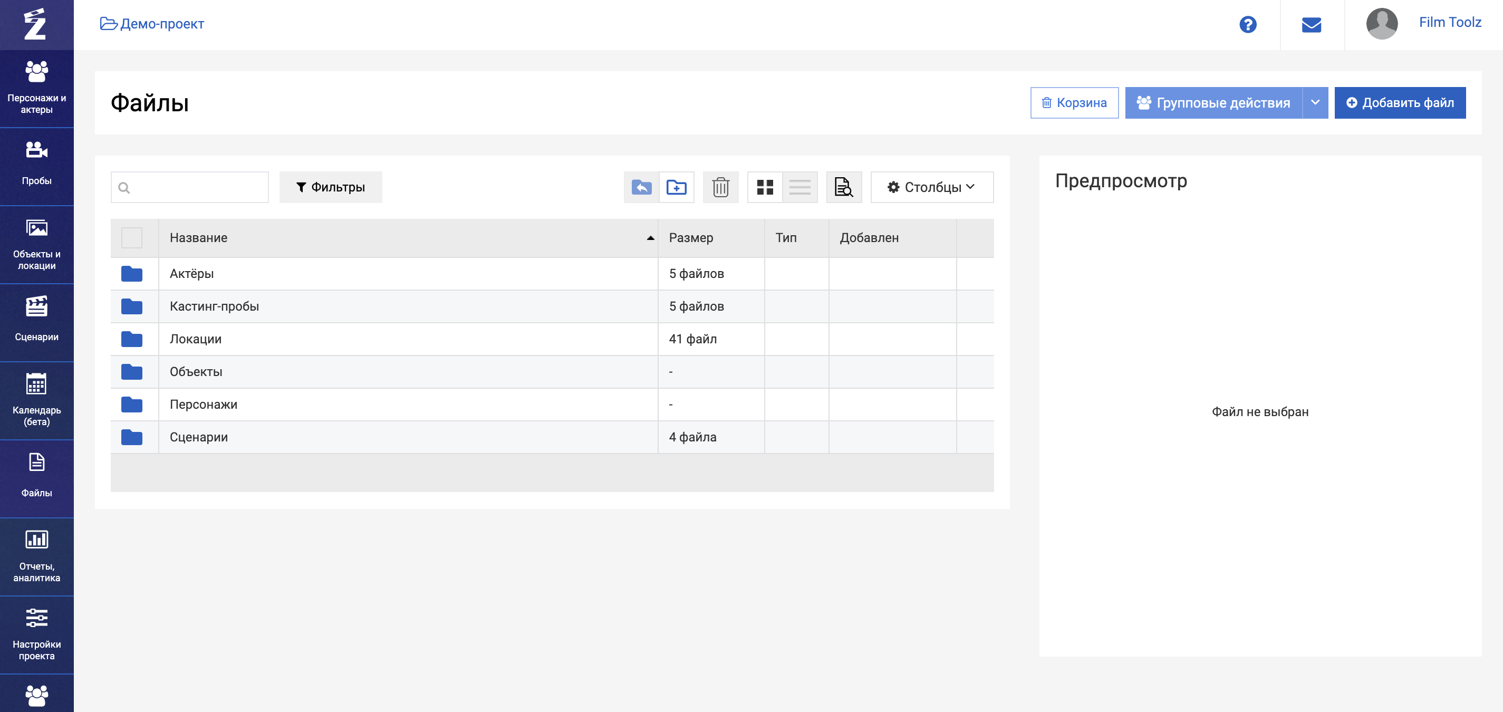Click the delete trash can toolbar icon
Viewport: 1503px width, 712px height.
coord(720,187)
